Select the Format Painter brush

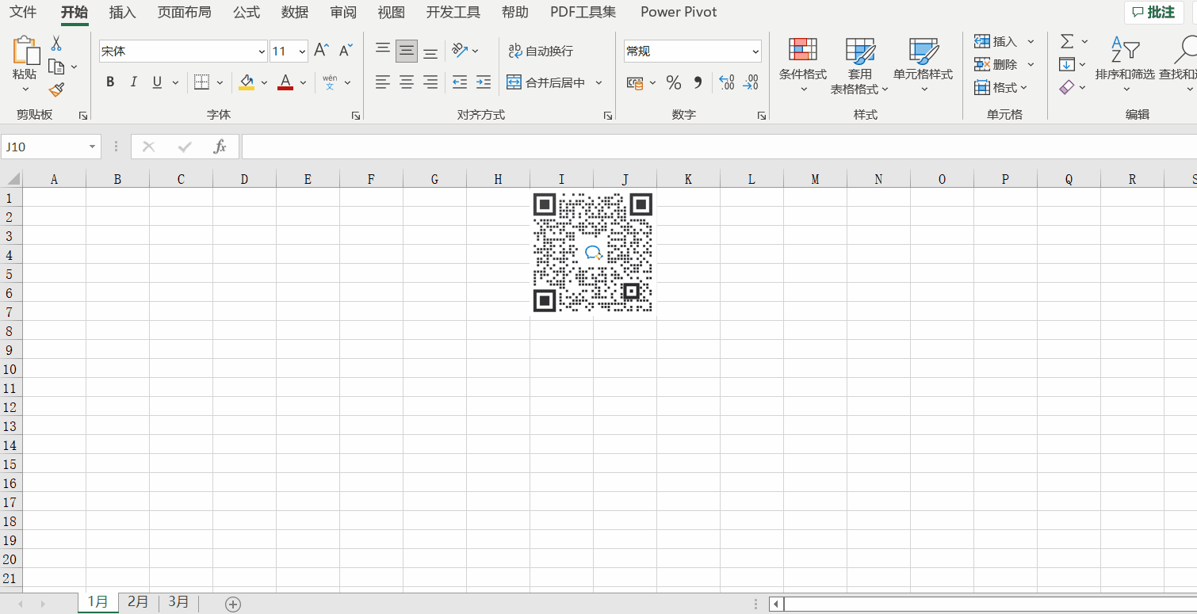56,90
